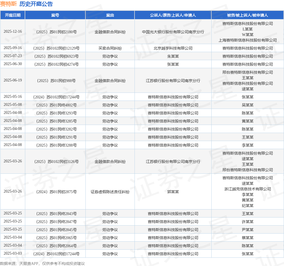Click the 开庭日期 column header
The image size is (284, 266).
[13, 15]
